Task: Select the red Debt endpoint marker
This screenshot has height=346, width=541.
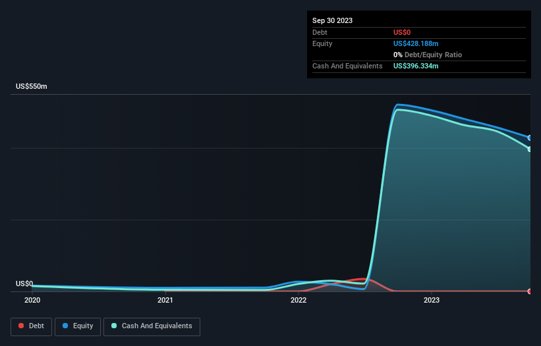Action: pyautogui.click(x=530, y=291)
